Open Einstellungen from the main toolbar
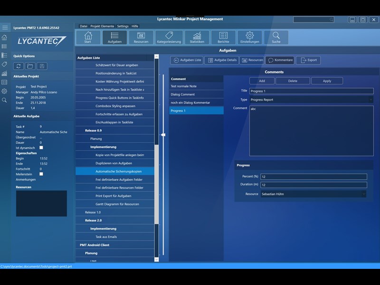Screen dimensions: 380x285 [x=250, y=38]
